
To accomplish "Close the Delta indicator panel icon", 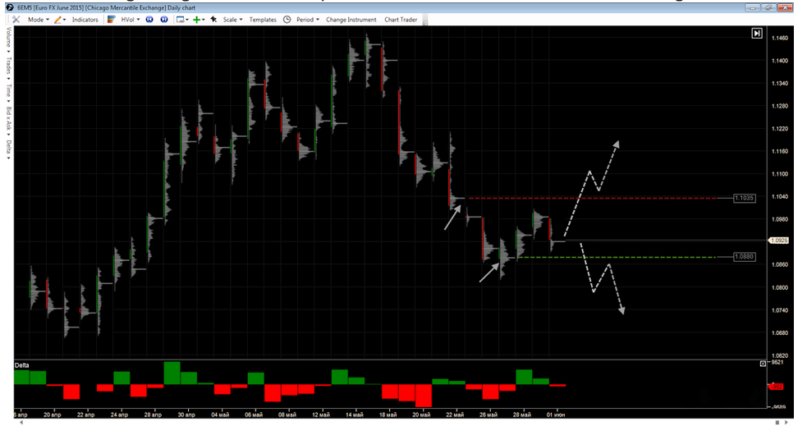I will [x=763, y=364].
